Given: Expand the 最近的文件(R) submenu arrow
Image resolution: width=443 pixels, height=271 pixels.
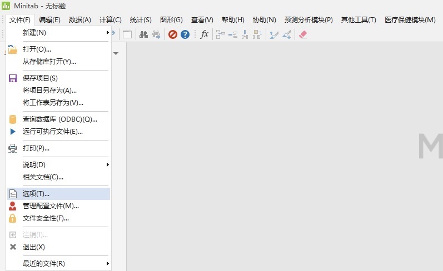Looking at the screenshot, I should [x=108, y=263].
